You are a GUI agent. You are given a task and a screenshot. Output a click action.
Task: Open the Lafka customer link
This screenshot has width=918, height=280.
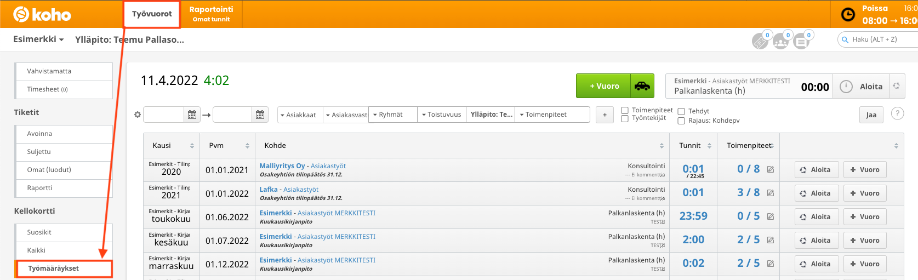coord(269,190)
